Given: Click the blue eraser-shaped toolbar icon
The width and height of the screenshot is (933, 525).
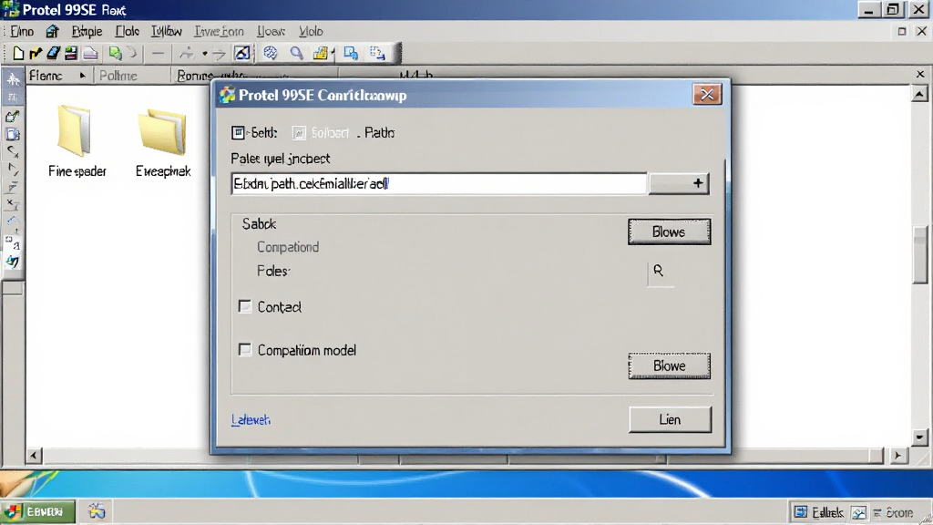Looking at the screenshot, I should pos(54,54).
